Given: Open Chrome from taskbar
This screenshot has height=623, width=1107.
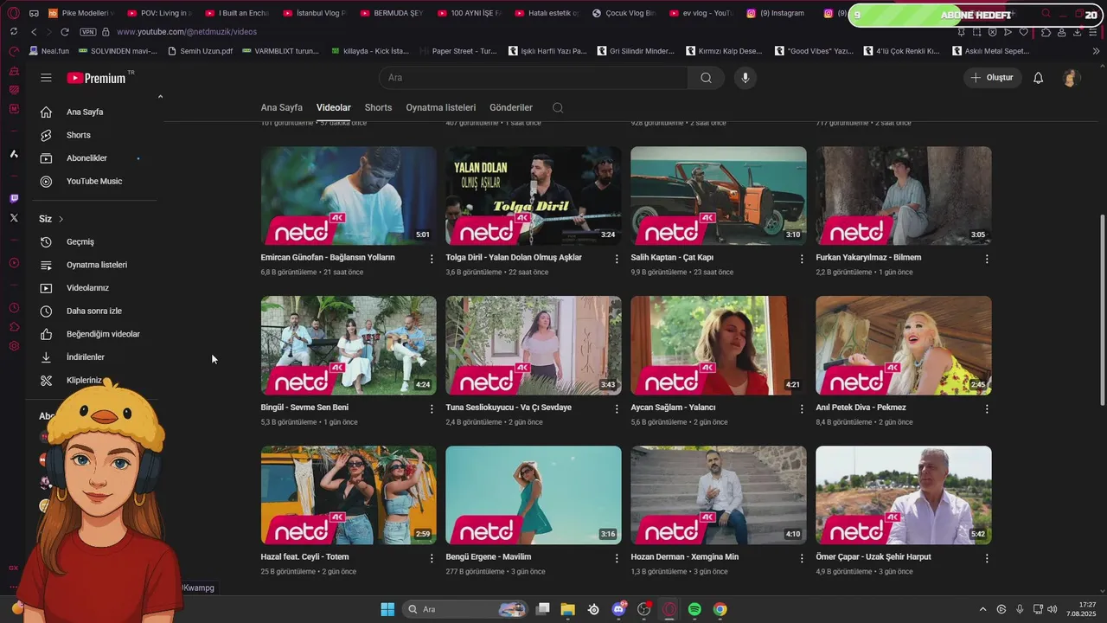Looking at the screenshot, I should click(720, 609).
